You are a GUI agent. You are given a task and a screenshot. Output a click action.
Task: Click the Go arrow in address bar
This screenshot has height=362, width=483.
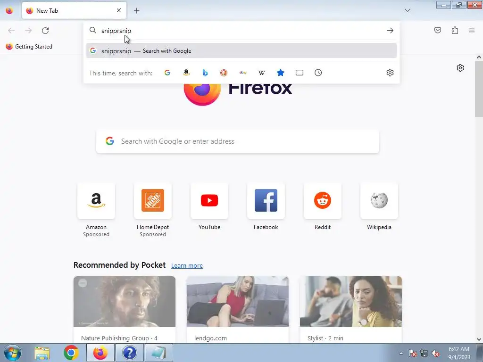tap(390, 31)
